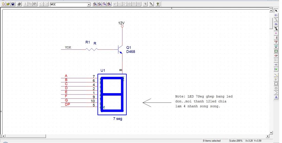
Task: Click the horizontal scrollbar thumb
Action: coord(26,136)
